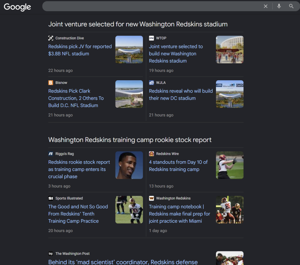The width and height of the screenshot is (300, 265).
Task: Click 'Construction Dive' source name
Action: coord(70,38)
